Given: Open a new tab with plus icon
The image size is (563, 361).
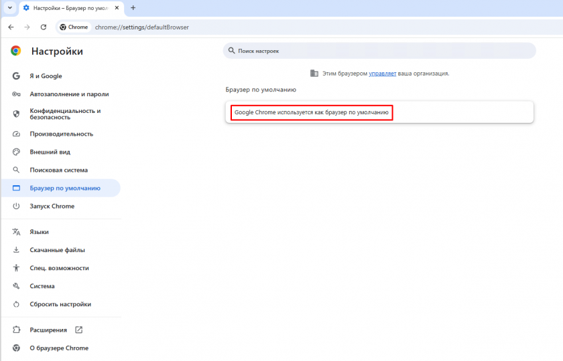Looking at the screenshot, I should (x=133, y=8).
